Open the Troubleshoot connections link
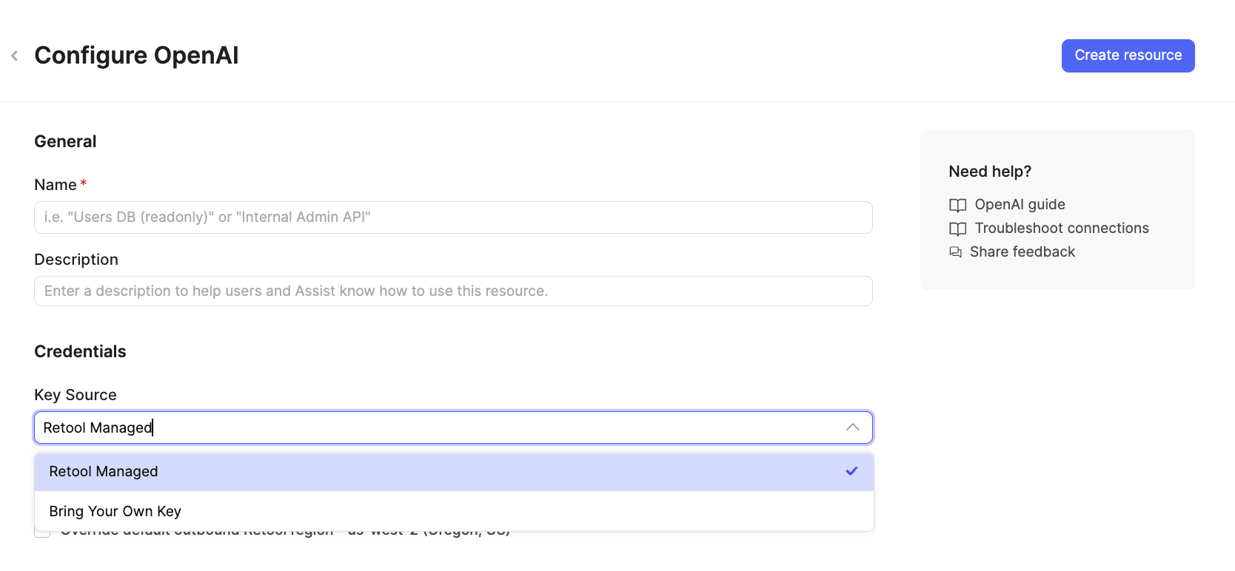Viewport: 1235px width, 571px height. coord(1062,228)
